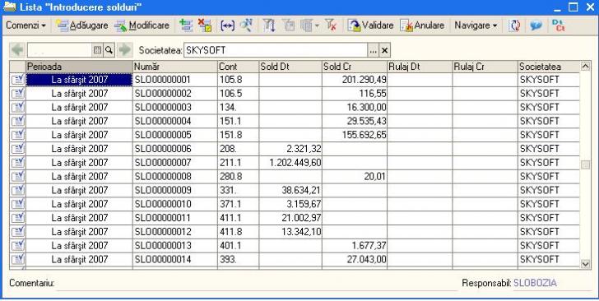Open the Comenzi dropdown menu

[26, 25]
